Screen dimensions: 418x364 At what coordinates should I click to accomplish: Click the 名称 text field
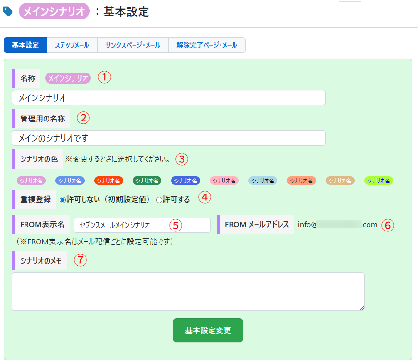tap(169, 97)
